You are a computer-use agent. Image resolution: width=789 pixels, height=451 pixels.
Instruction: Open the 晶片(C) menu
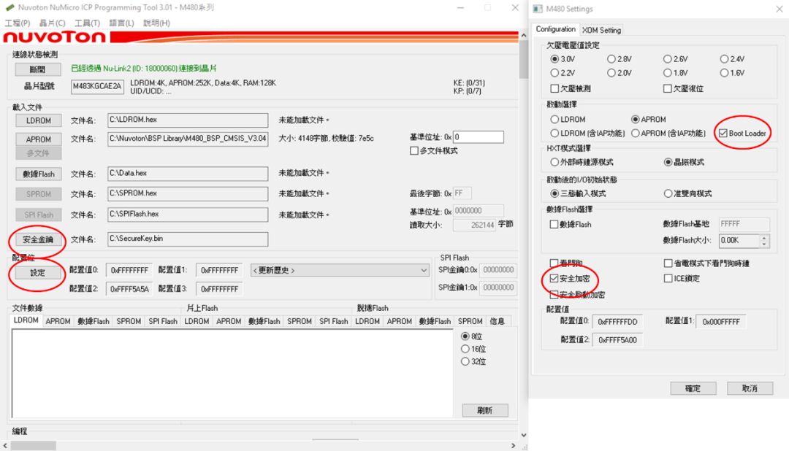[x=53, y=23]
